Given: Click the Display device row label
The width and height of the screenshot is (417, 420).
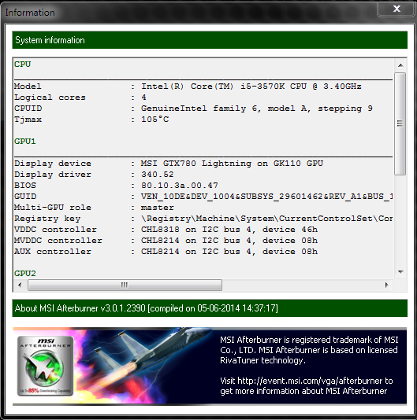Looking at the screenshot, I should click(x=53, y=164).
